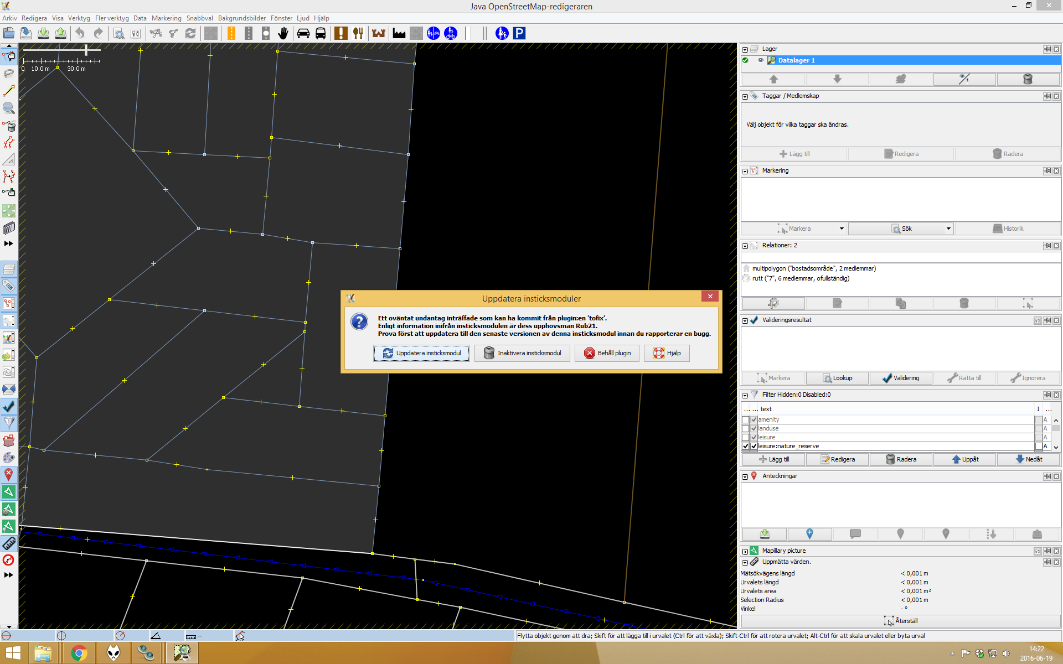Click Inaktivera insticksmodul button
Image resolution: width=1063 pixels, height=664 pixels.
coord(522,353)
